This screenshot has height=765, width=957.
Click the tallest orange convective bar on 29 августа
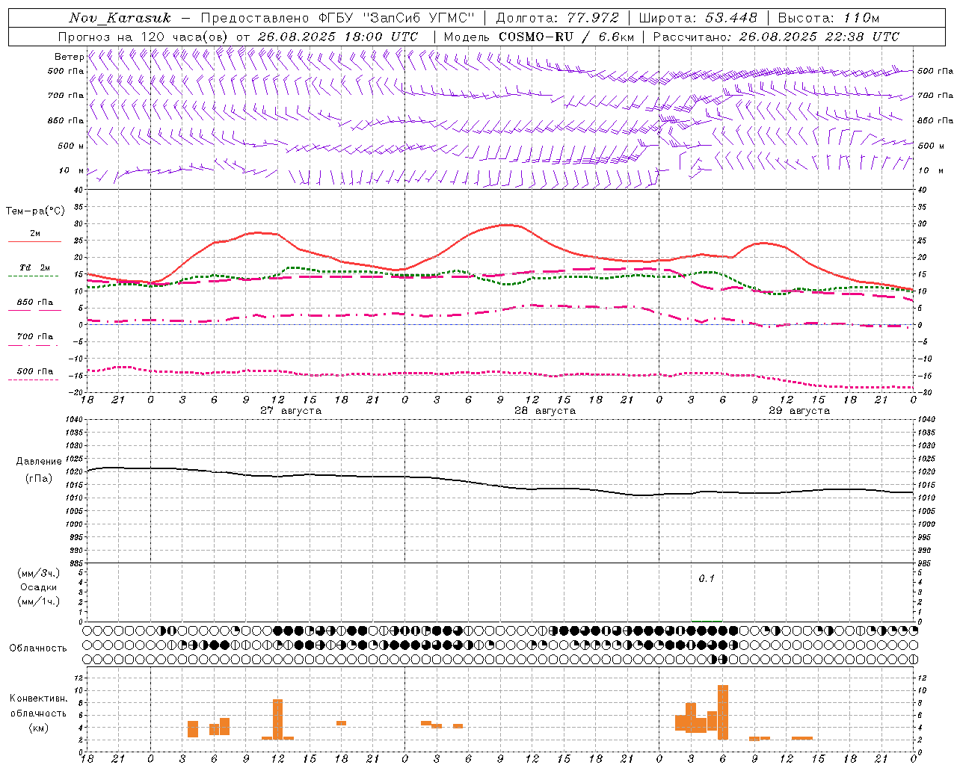click(722, 712)
